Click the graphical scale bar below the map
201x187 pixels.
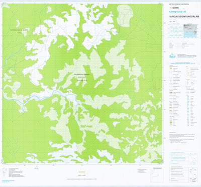pos(82,179)
